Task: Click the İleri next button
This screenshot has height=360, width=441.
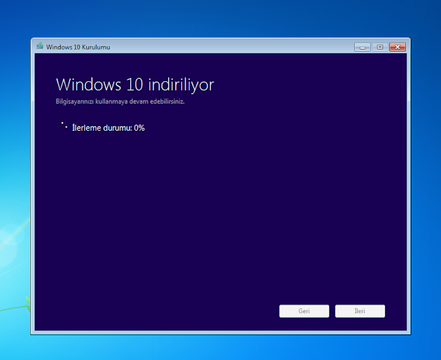Action: pos(360,311)
